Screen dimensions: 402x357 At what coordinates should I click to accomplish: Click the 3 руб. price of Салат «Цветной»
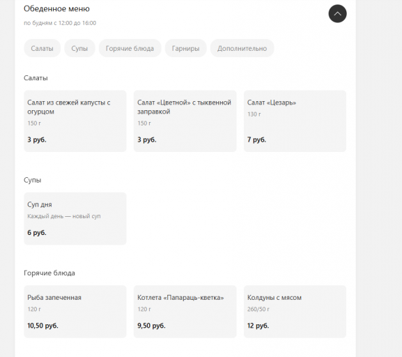146,139
